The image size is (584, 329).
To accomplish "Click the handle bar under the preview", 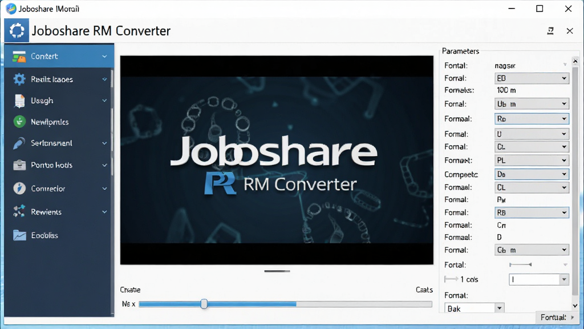I will 277,271.
